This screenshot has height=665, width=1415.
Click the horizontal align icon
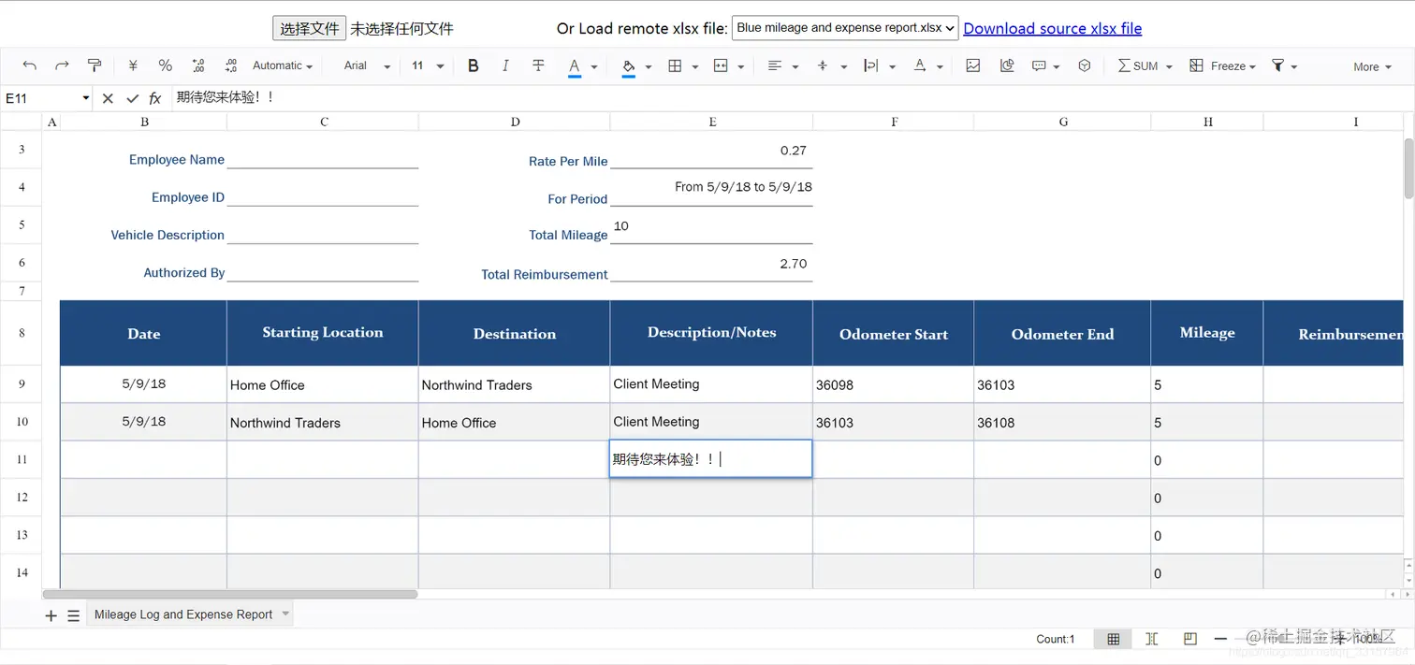(x=775, y=65)
